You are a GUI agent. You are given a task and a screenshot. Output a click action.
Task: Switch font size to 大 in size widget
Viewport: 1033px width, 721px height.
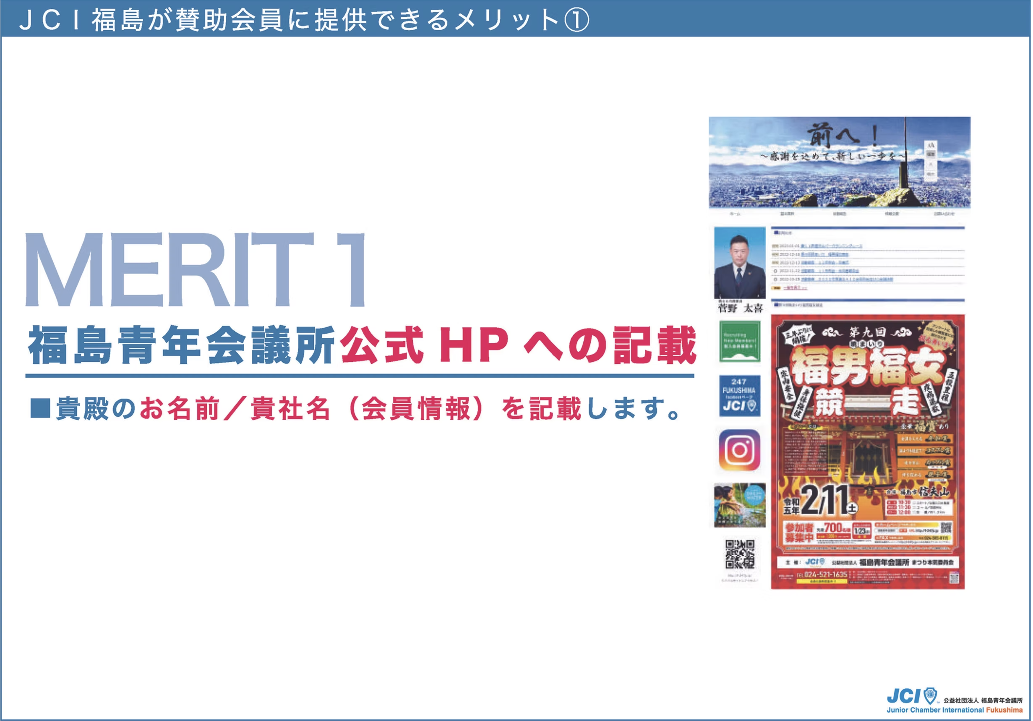[x=931, y=164]
